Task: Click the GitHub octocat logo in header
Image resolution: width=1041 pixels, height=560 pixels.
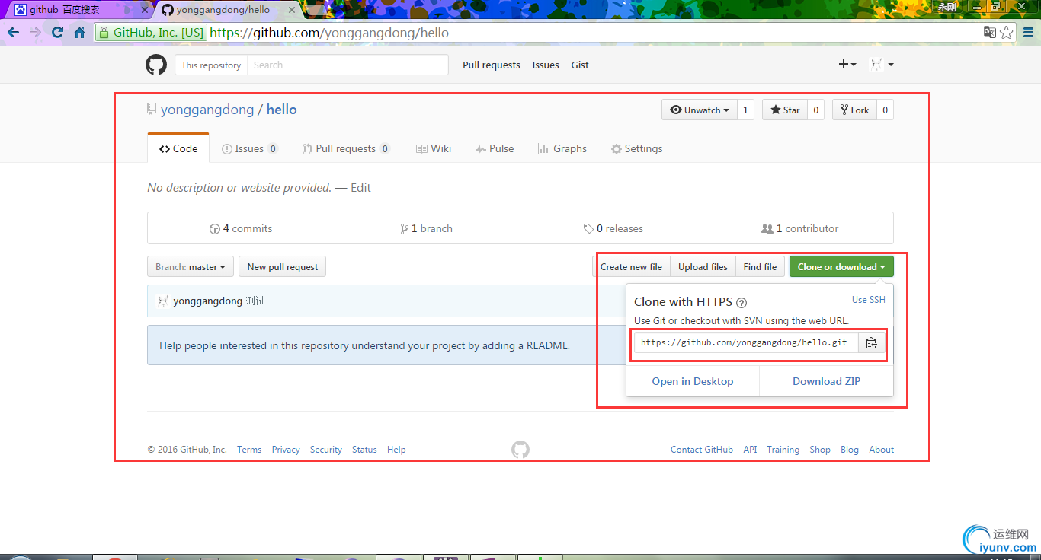Action: point(156,65)
